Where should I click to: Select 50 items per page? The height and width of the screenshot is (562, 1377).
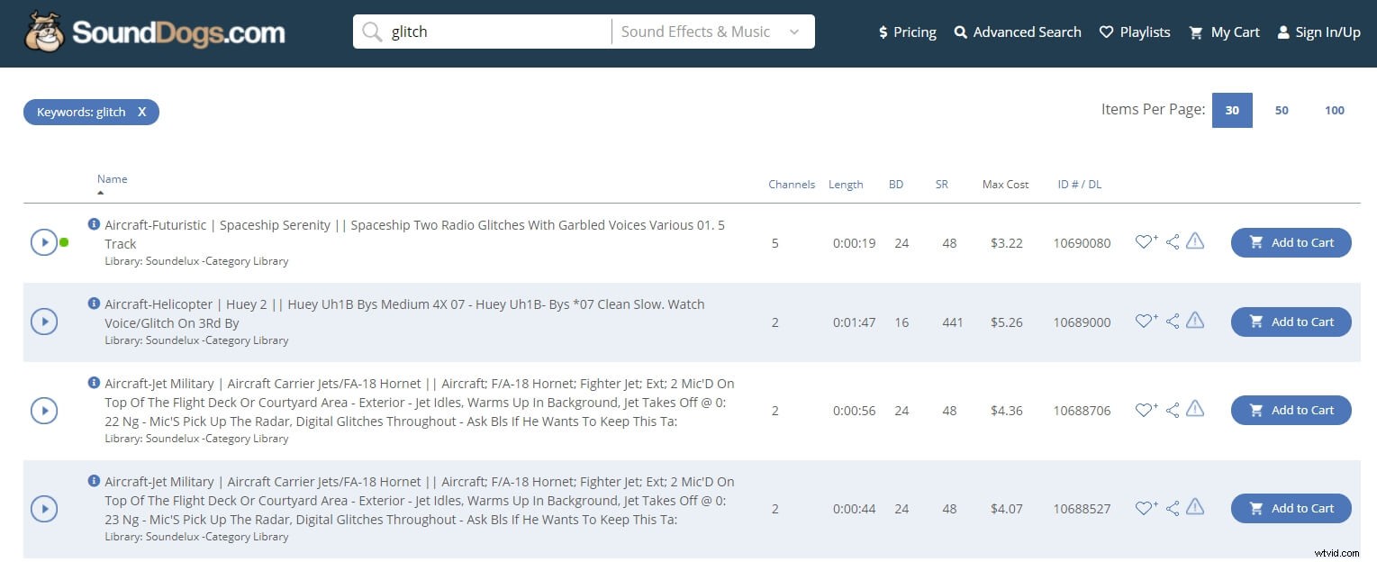click(x=1282, y=110)
